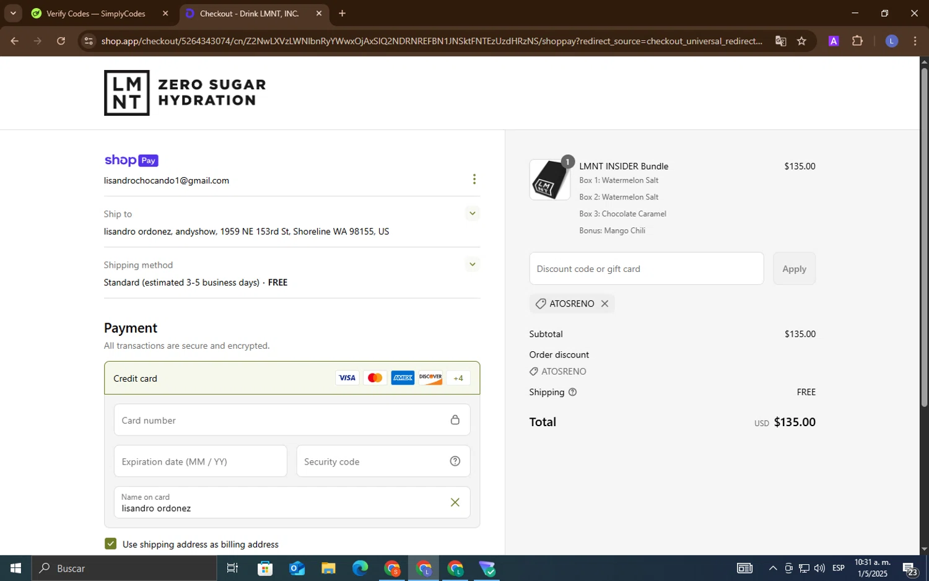
Task: Click the Shop Pay logo
Action: (x=131, y=160)
